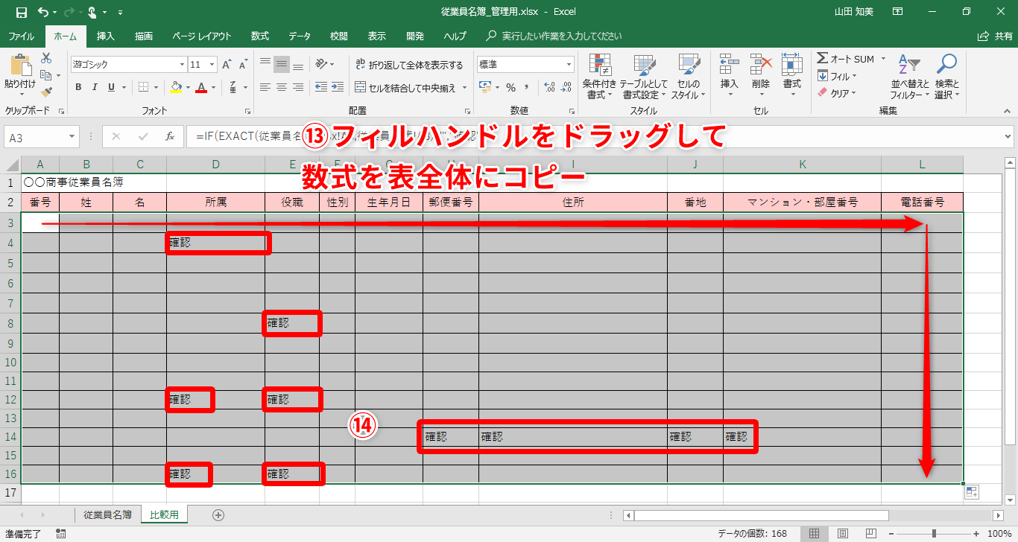Collapse the ribbon with the chevron

coord(1008,112)
